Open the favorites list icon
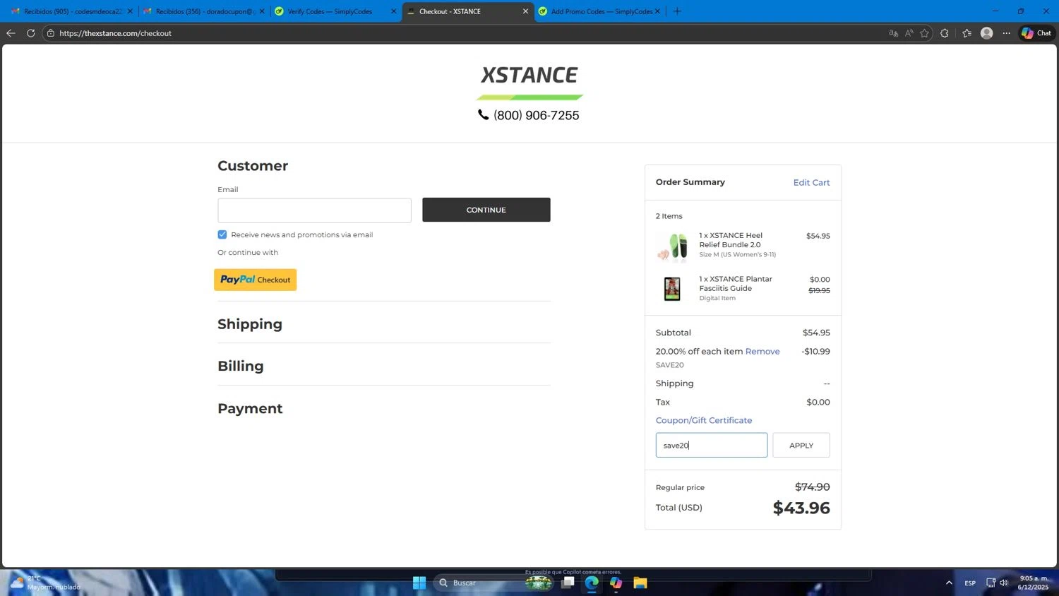Image resolution: width=1059 pixels, height=596 pixels. [x=967, y=33]
